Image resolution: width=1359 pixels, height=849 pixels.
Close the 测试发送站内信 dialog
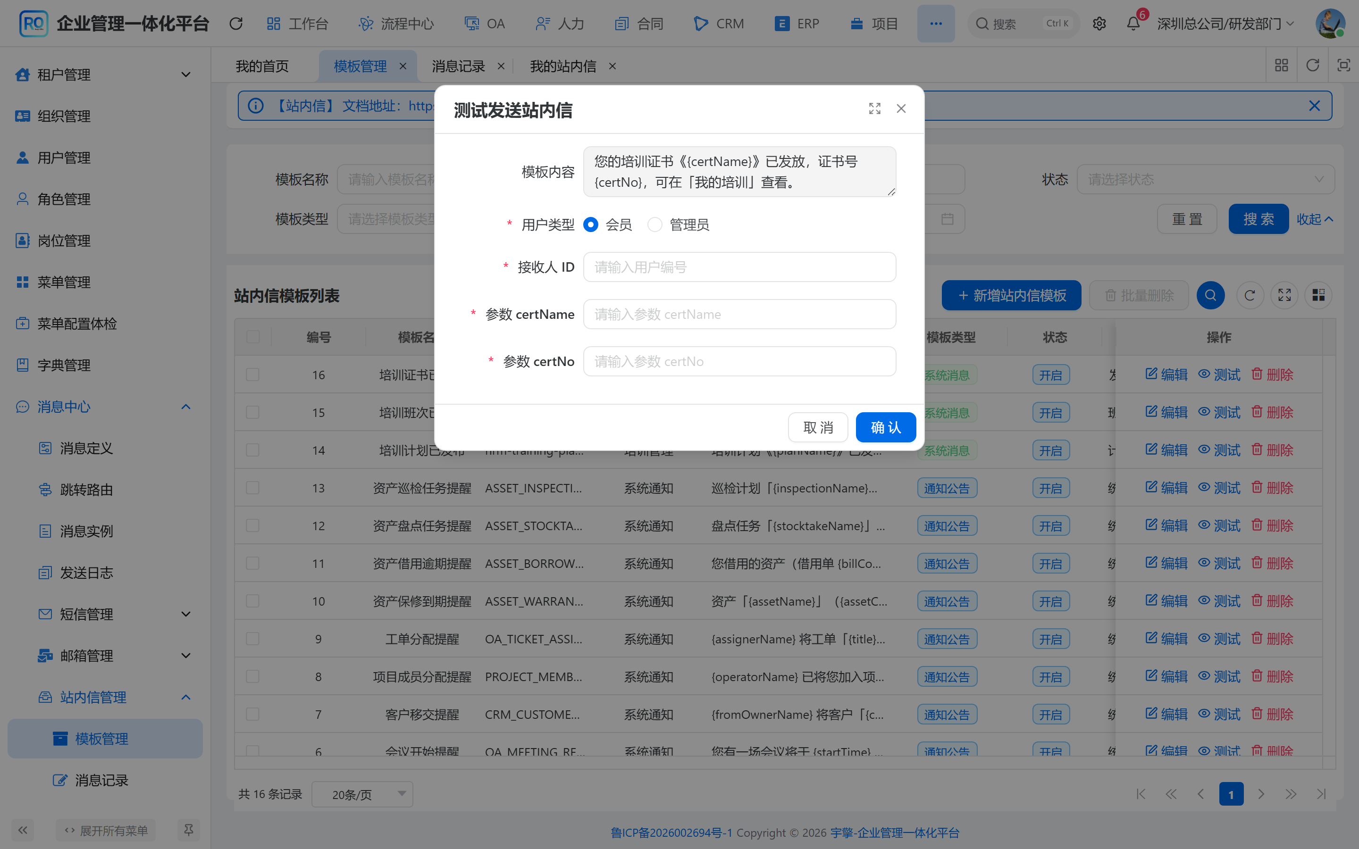(x=901, y=108)
